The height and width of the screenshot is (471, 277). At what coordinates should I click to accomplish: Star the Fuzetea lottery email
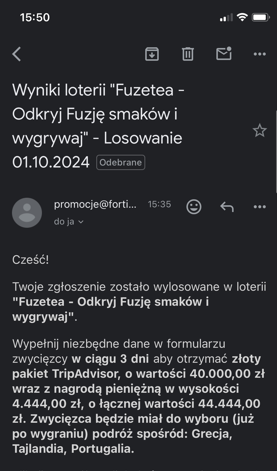point(260,130)
